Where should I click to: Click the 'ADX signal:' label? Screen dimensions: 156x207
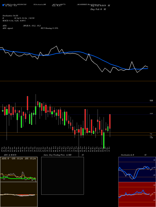[x=8, y=28]
